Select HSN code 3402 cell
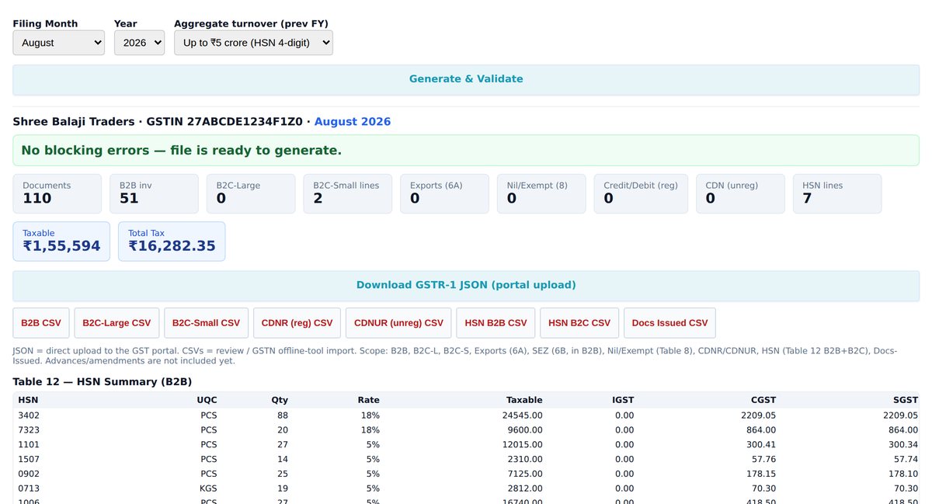932x504 pixels. tap(29, 415)
